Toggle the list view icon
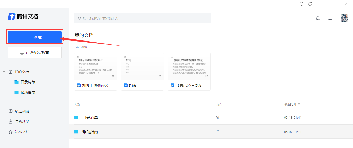353x148 pixels. click(330, 18)
